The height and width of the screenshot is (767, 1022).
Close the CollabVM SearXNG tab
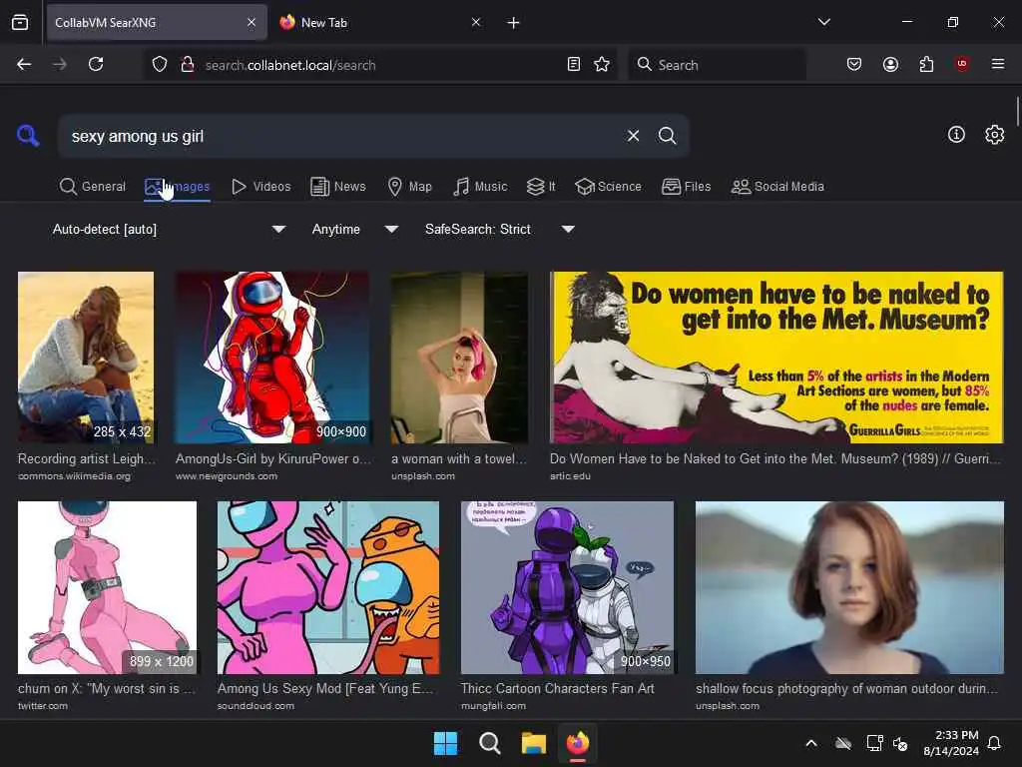(x=252, y=22)
